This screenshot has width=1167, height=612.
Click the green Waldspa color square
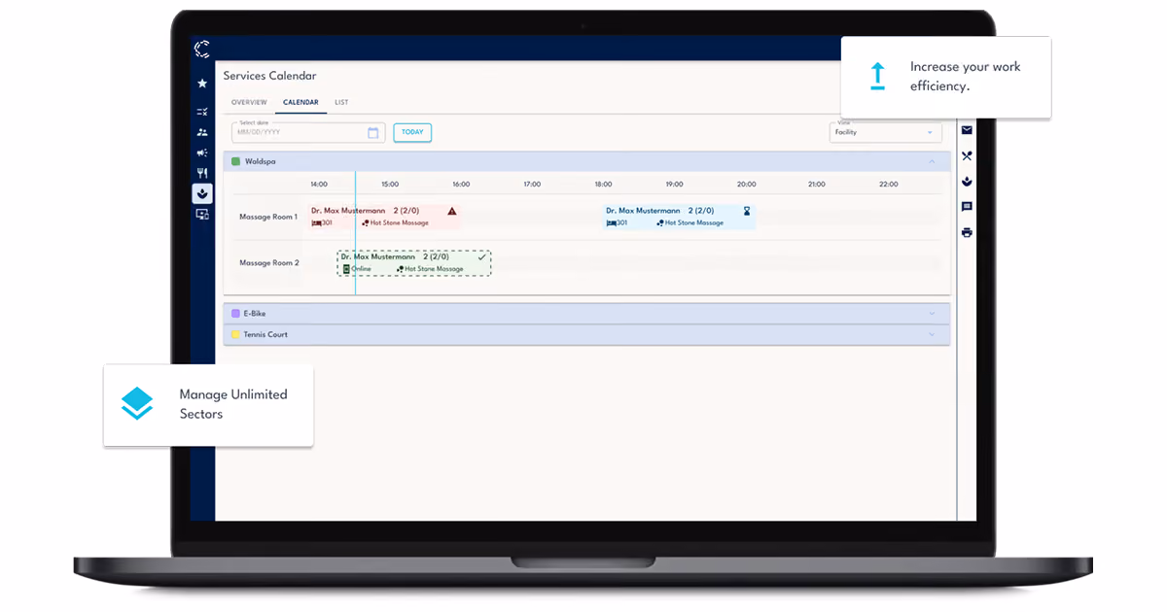click(235, 161)
